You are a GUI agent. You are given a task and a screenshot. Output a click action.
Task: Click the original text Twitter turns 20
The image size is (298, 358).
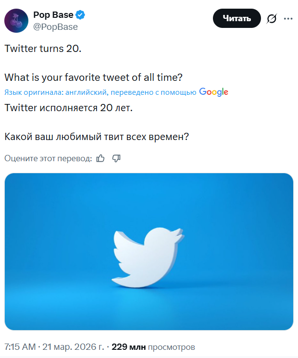click(43, 49)
